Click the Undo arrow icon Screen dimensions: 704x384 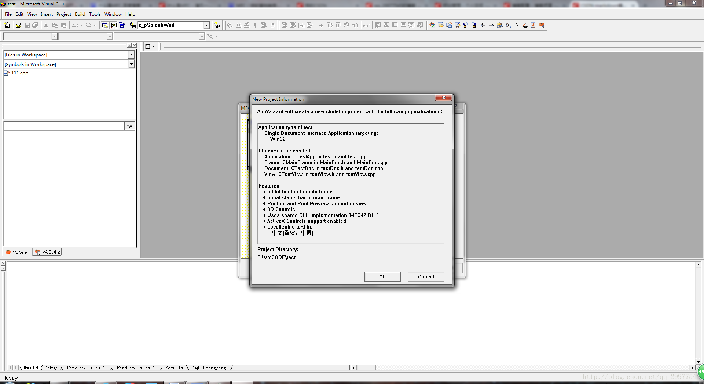tap(75, 25)
